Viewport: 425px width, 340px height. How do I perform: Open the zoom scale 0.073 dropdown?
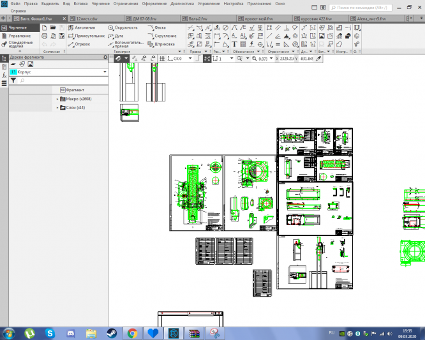coord(271,59)
